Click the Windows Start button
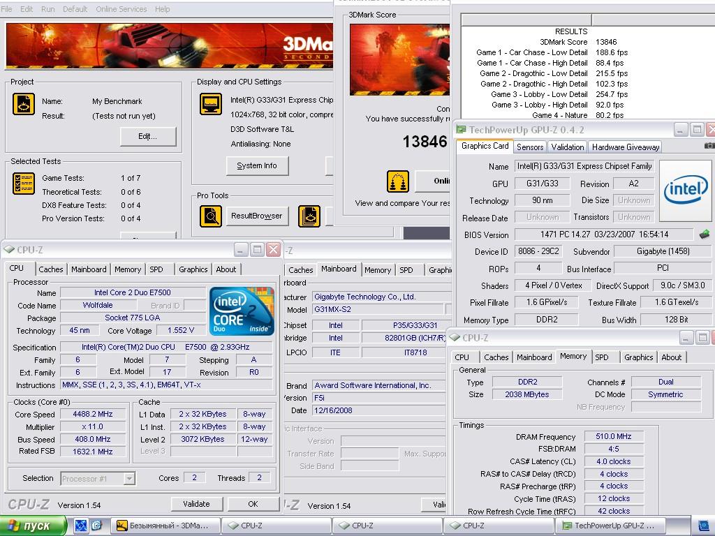Screen dimensions: 715x536 click(33, 526)
